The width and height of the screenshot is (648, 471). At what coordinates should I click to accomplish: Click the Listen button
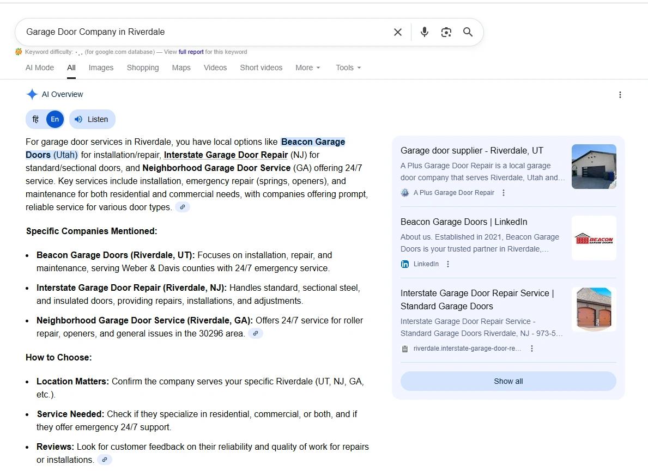click(92, 119)
